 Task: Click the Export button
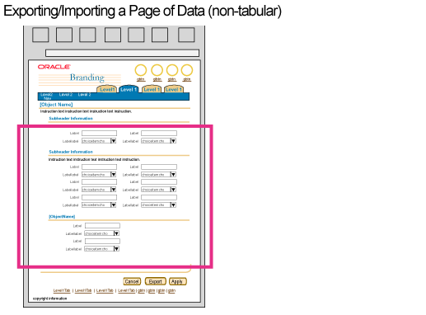(156, 281)
